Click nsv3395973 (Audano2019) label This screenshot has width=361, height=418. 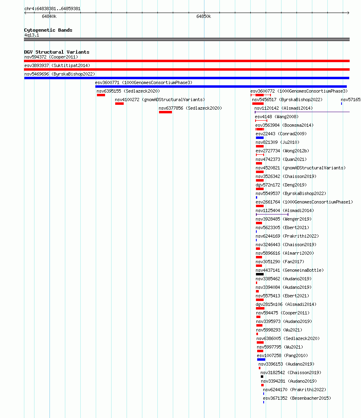pyautogui.click(x=284, y=321)
